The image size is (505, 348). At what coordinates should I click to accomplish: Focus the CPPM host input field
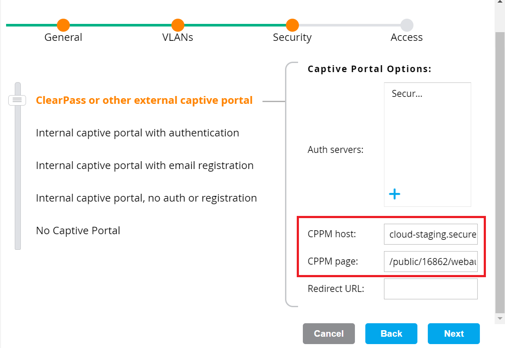coord(430,235)
